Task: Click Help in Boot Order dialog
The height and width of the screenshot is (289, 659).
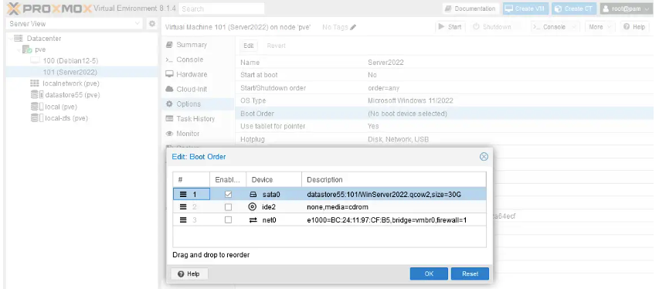Action: (189, 274)
